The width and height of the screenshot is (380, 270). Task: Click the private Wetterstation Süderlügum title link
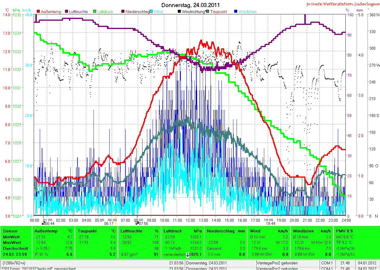coord(343,4)
